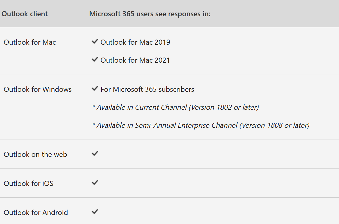Viewport: 339px width, 224px height.
Task: Click the Microsoft 365 users see responses header
Action: click(150, 13)
